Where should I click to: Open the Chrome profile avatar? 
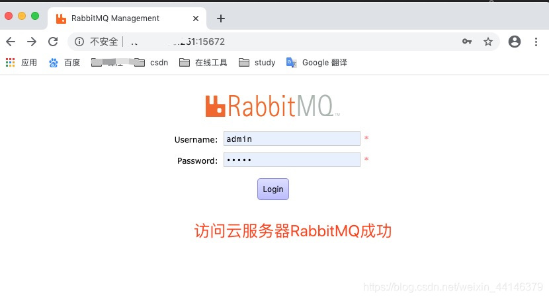pyautogui.click(x=515, y=42)
